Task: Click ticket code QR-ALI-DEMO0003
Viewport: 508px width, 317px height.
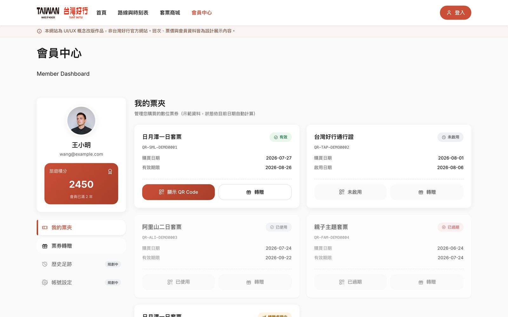Action: (x=160, y=237)
